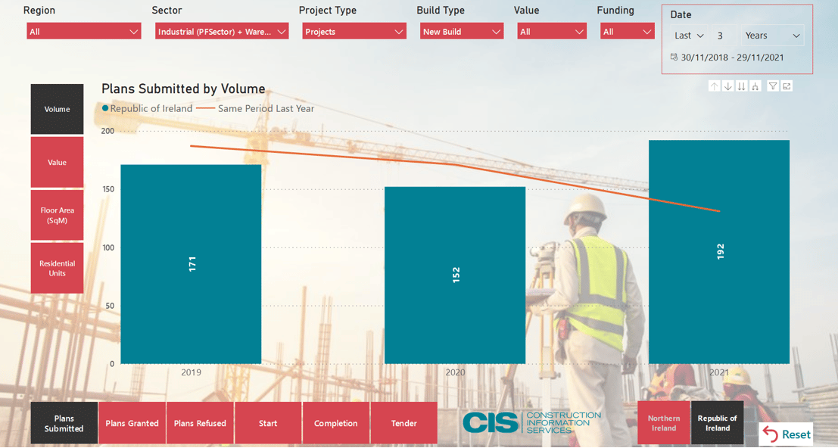Screen dimensions: 838x448
Task: Go to next level double-arrow icon
Action: point(741,86)
